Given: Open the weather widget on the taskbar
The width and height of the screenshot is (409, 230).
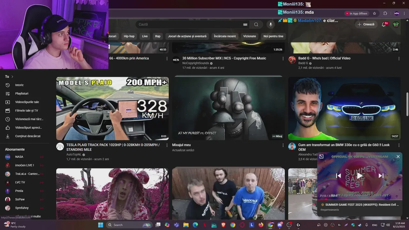Looking at the screenshot, I should pyautogui.click(x=15, y=225).
